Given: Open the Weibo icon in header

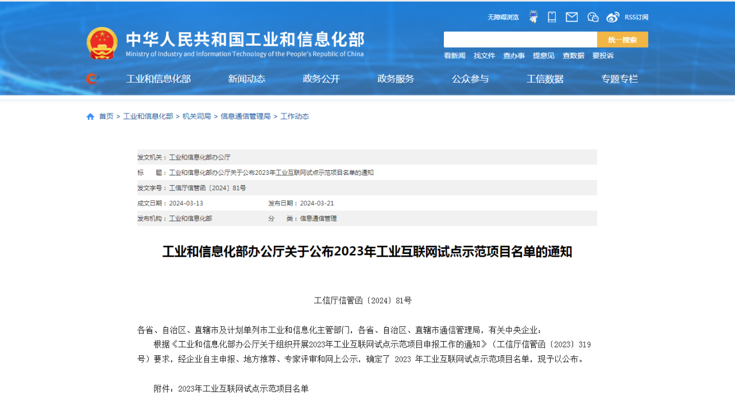Looking at the screenshot, I should [613, 17].
